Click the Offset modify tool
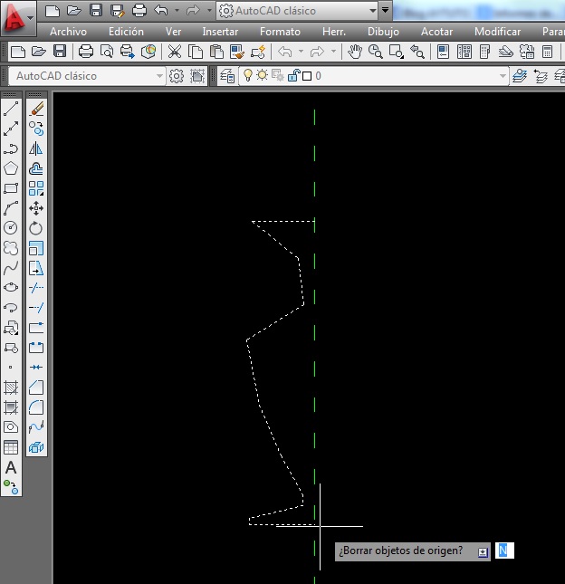565x584 pixels. tap(36, 168)
